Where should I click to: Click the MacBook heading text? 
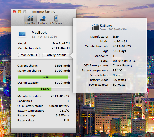point(39,33)
